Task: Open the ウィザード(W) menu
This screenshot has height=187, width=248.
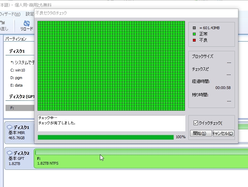Action: [10, 14]
